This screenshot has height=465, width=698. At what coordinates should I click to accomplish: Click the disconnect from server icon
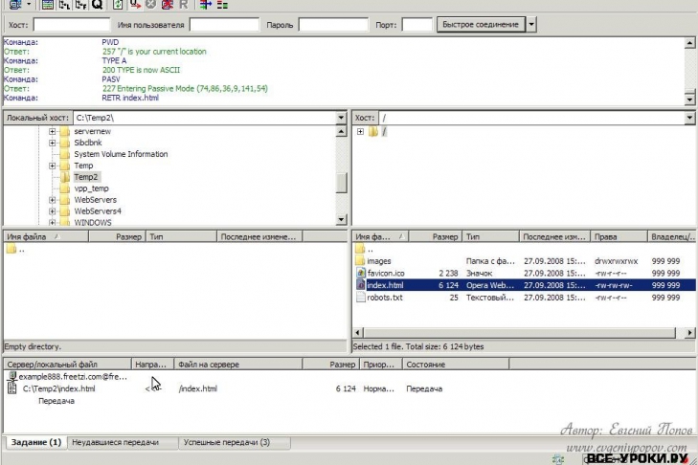tap(167, 5)
